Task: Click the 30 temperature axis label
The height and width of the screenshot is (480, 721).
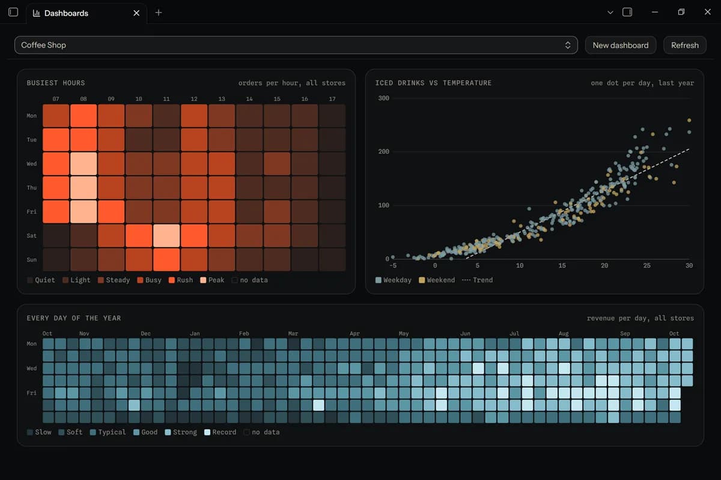Action: [x=689, y=265]
